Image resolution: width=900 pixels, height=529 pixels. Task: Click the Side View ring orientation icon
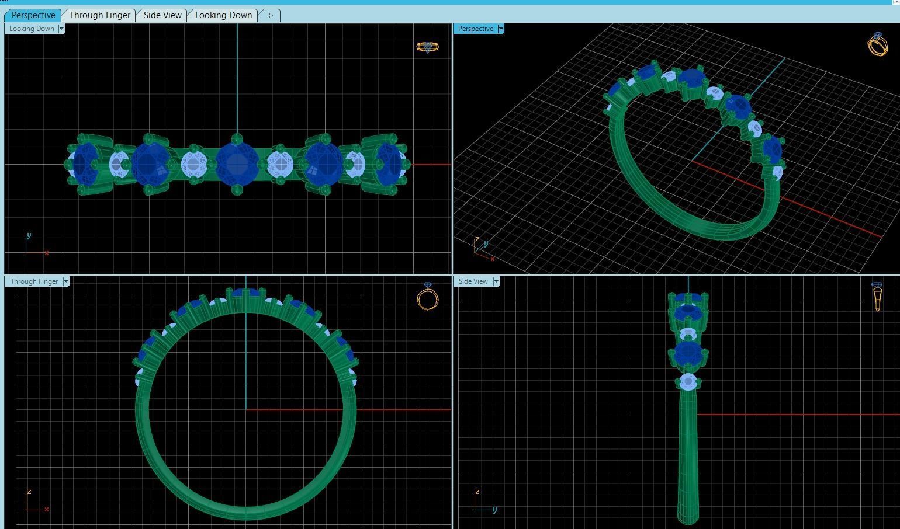(x=877, y=297)
